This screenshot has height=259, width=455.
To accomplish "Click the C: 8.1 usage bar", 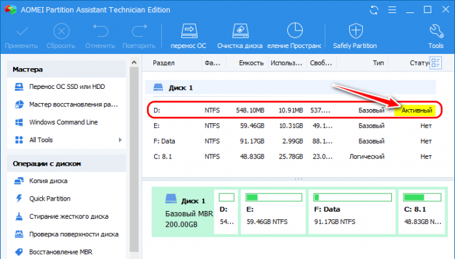I will click(x=422, y=197).
